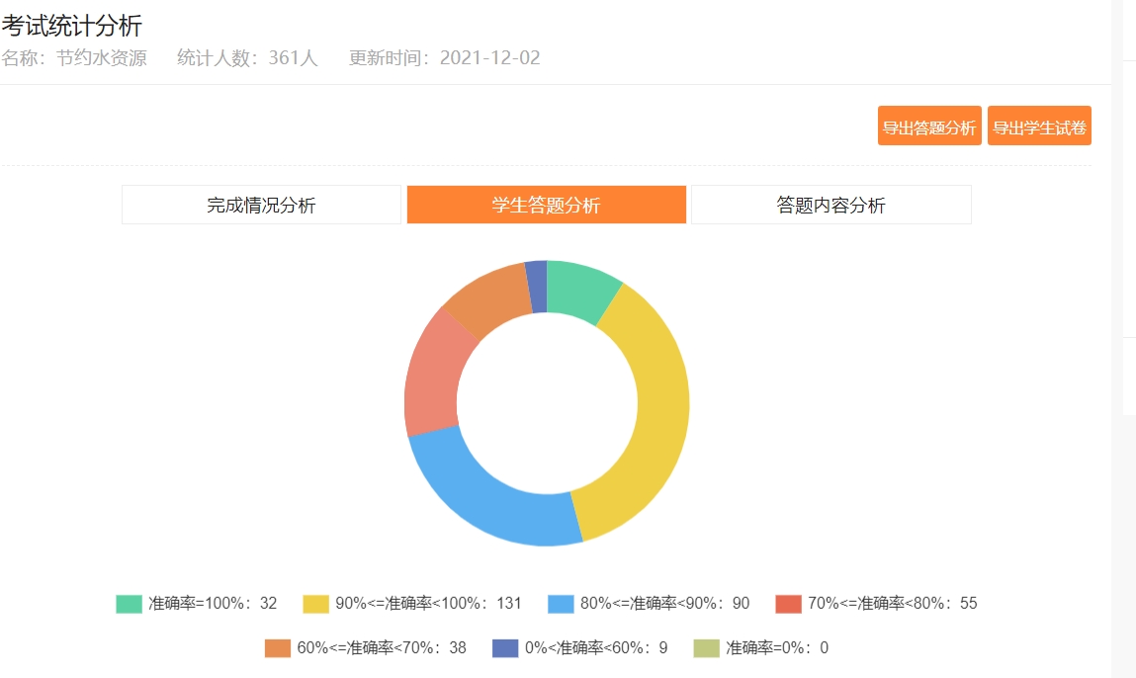Toggle the yellow 90%<=准确率<100% legend swatch
The height and width of the screenshot is (678, 1136).
(x=315, y=604)
